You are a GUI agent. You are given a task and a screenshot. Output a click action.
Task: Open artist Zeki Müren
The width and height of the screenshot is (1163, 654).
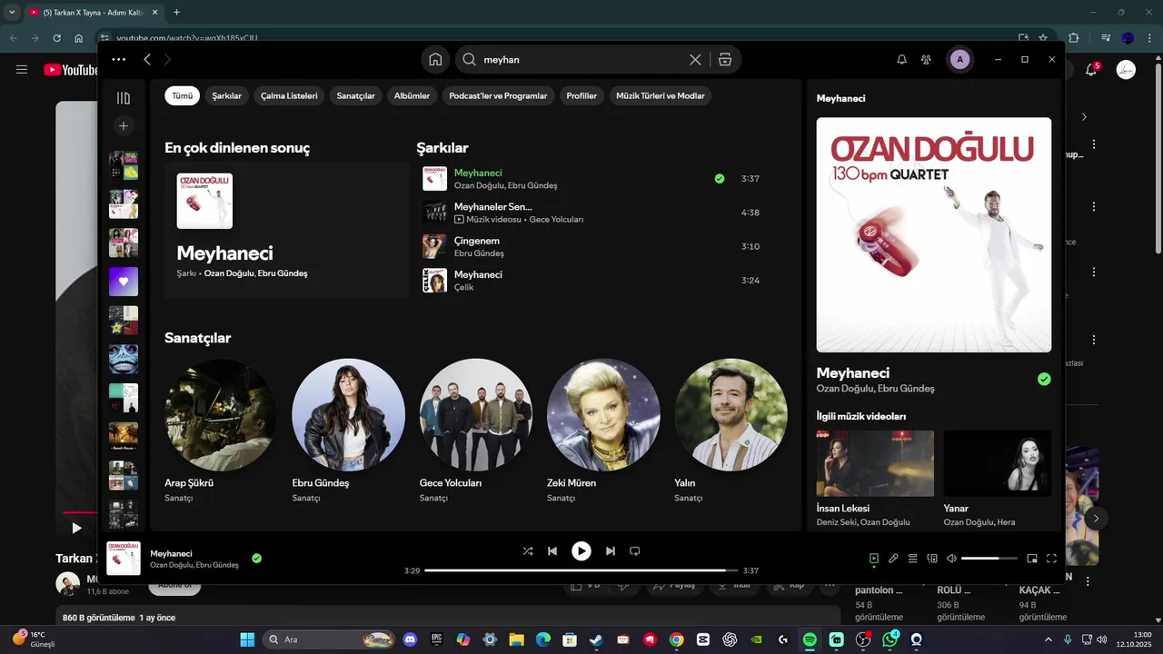[x=603, y=415]
